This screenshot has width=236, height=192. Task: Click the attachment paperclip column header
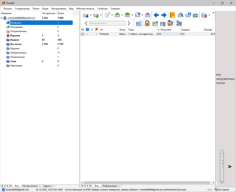coord(92,30)
